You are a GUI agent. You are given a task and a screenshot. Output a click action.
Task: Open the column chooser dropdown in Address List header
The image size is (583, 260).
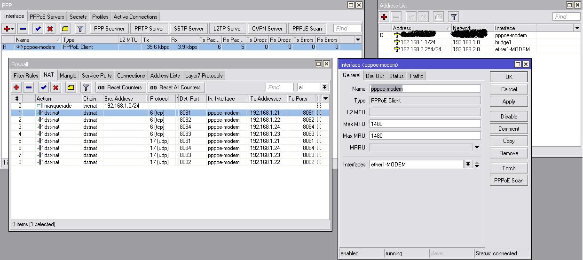tap(577, 28)
